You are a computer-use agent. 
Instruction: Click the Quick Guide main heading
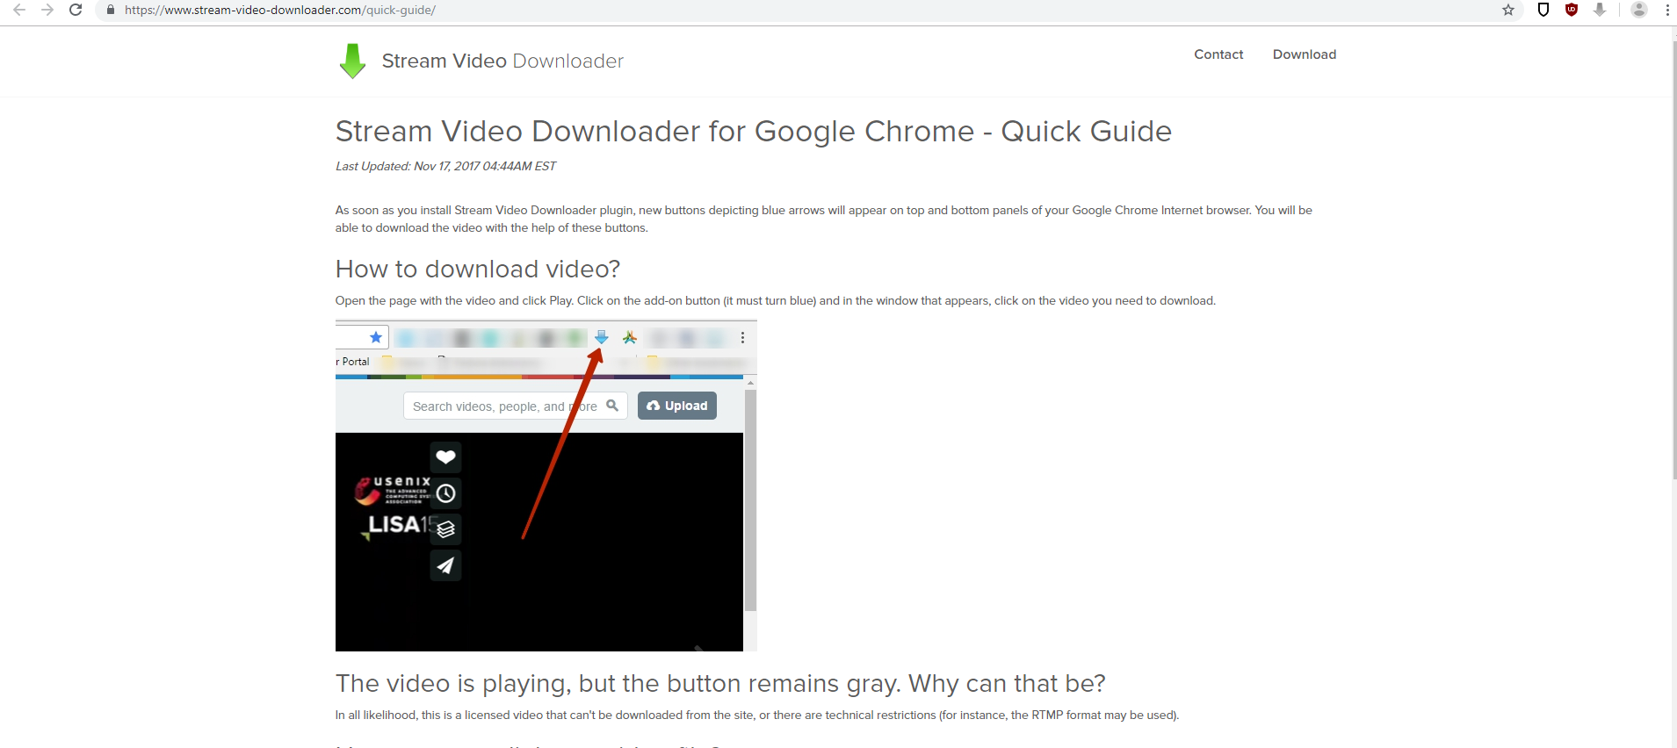(754, 131)
